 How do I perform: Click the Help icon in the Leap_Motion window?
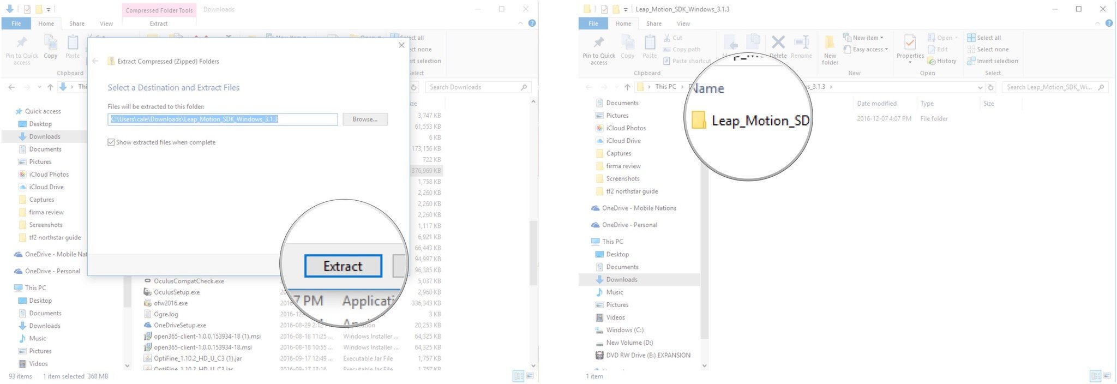(x=1109, y=23)
